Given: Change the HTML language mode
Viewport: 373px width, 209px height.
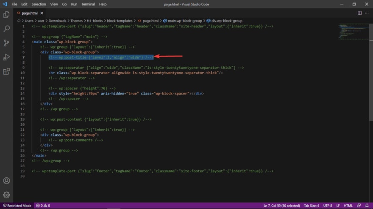Looking at the screenshot, I should coord(348,206).
